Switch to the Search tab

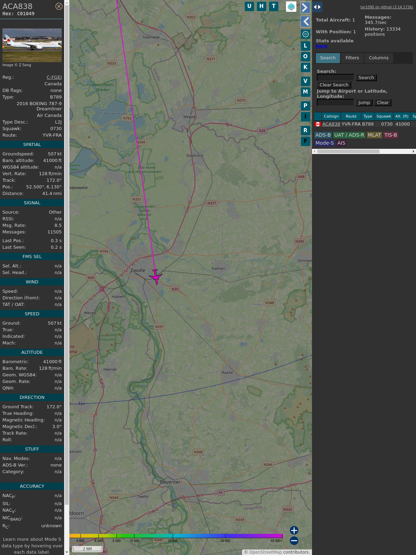[328, 58]
